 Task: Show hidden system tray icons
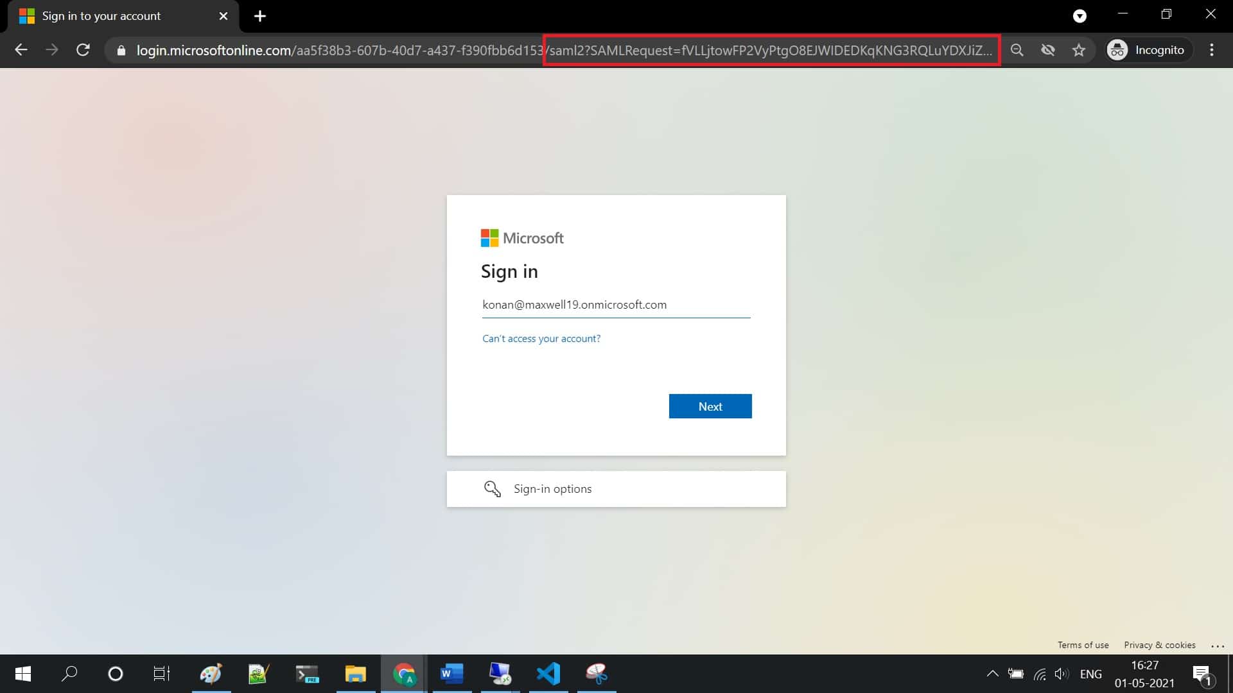point(992,674)
